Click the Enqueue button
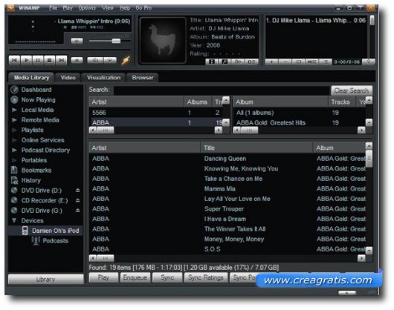This screenshot has height=310, width=394. [135, 277]
